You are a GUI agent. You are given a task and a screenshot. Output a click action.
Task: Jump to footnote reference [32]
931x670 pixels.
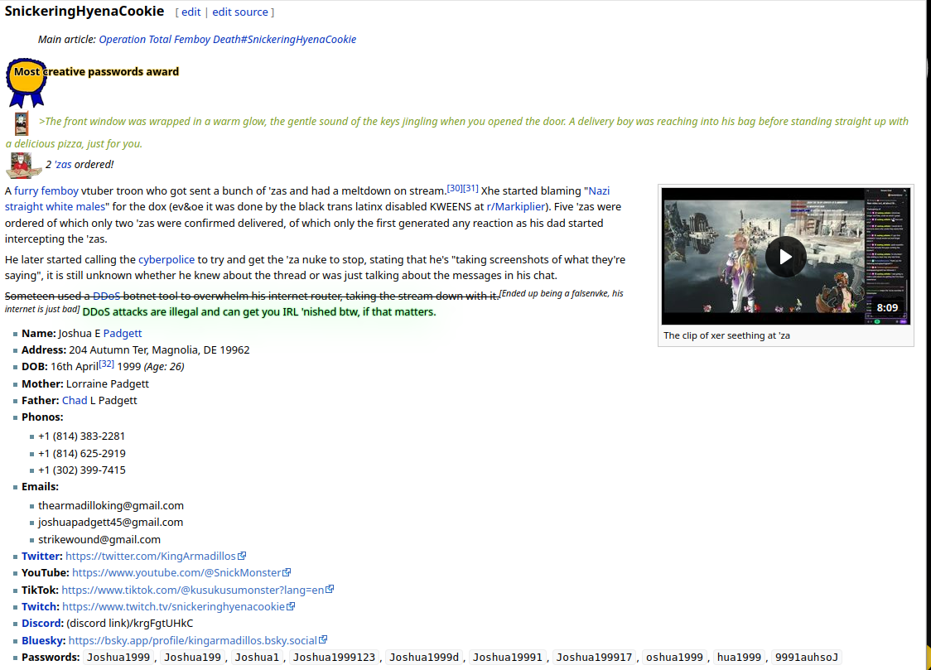(x=106, y=364)
